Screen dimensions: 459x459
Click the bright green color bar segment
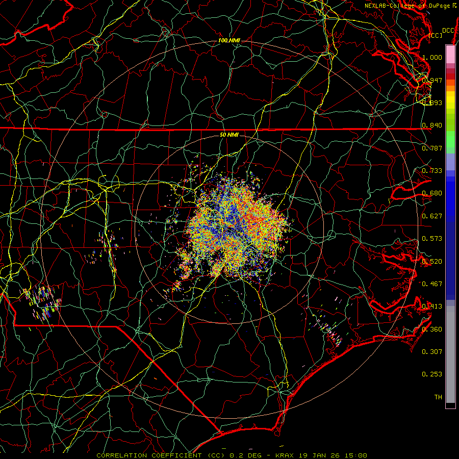pos(450,139)
